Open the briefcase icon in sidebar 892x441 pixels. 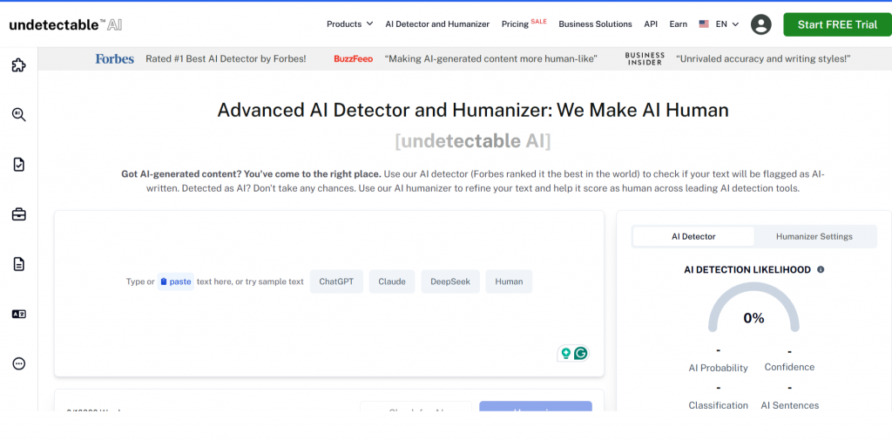[18, 214]
